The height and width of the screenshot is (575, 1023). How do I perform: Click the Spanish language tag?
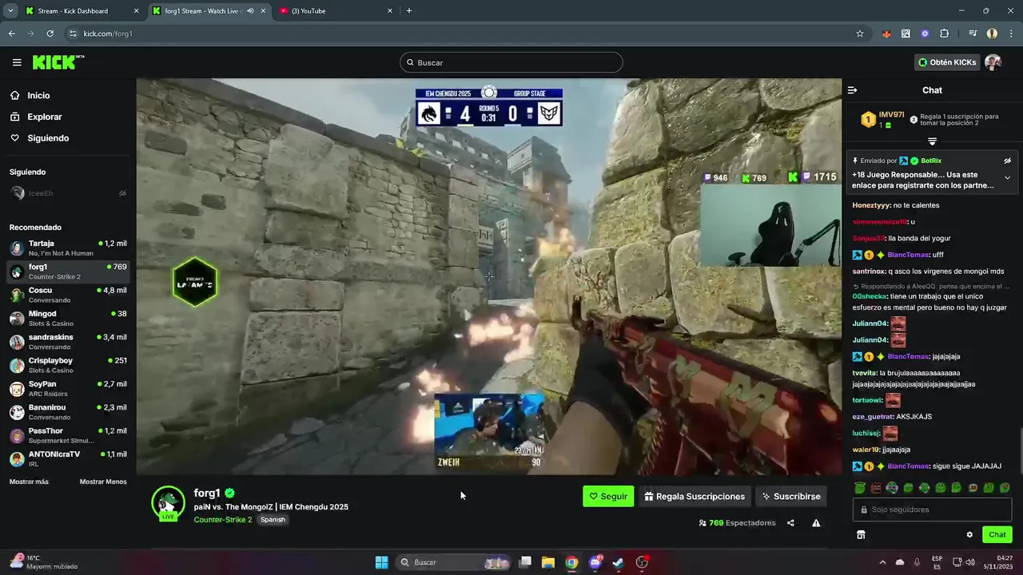[x=273, y=519]
